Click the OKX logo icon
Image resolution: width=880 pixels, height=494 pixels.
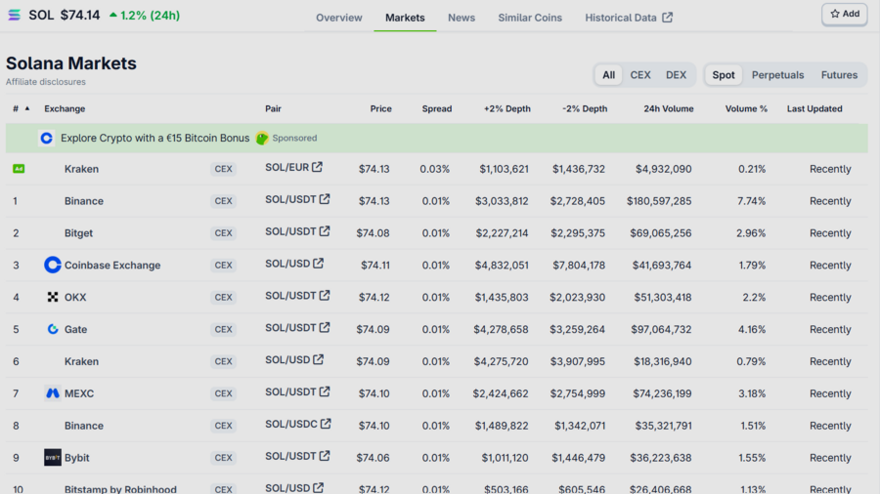(x=52, y=297)
